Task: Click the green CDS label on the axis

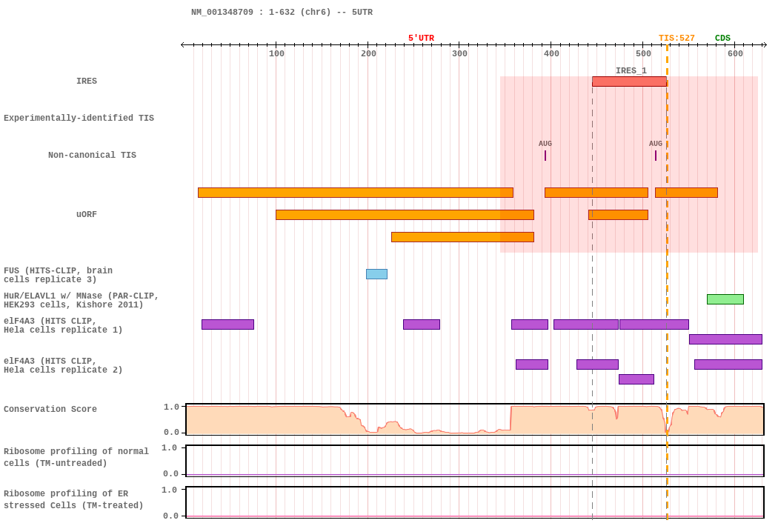Action: 722,39
